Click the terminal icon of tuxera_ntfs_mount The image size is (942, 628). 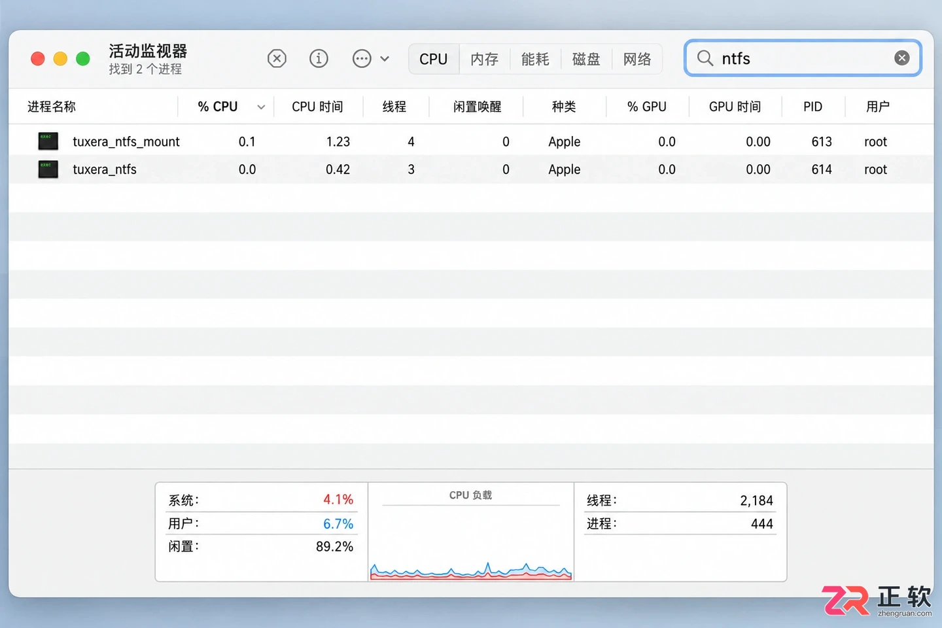pyautogui.click(x=48, y=141)
